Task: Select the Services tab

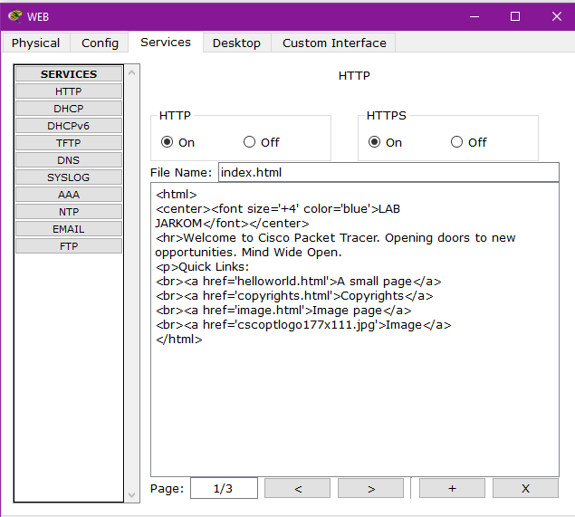Action: 166,43
